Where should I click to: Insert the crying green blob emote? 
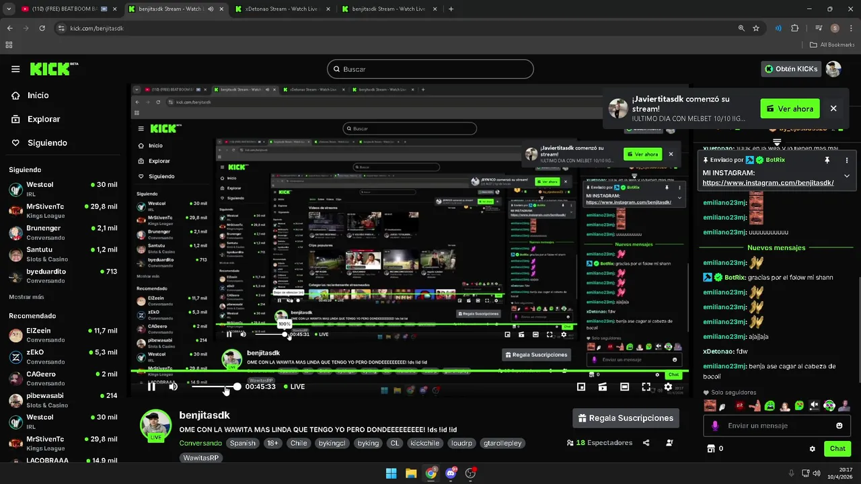(x=770, y=405)
